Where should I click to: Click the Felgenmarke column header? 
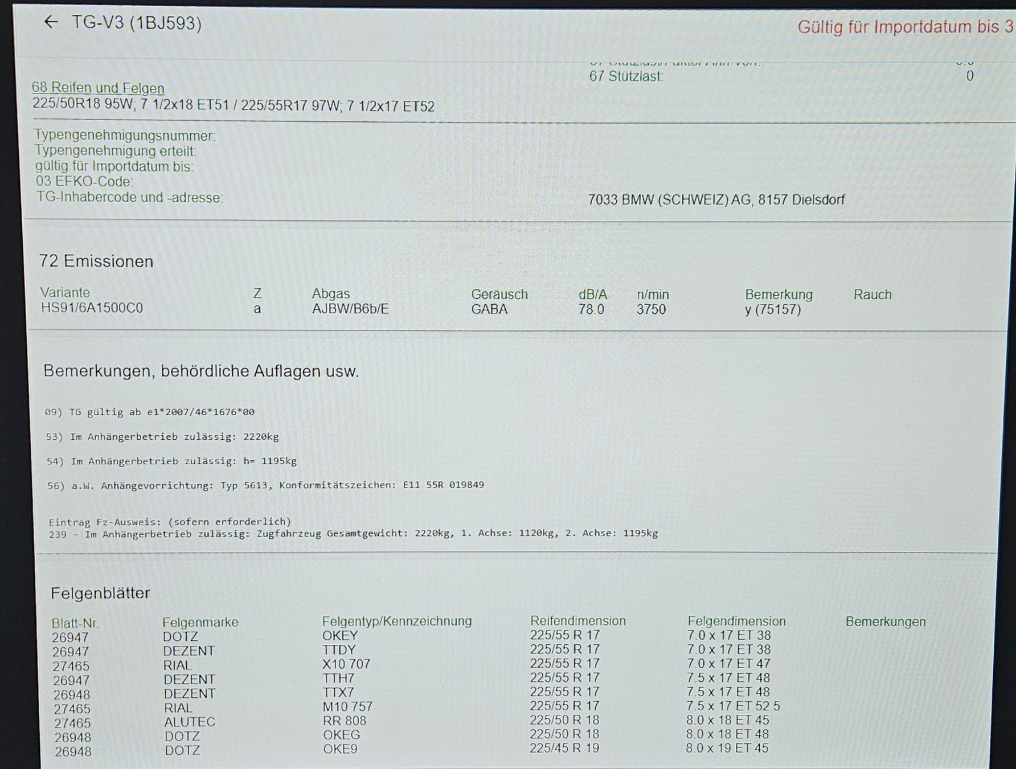200,622
